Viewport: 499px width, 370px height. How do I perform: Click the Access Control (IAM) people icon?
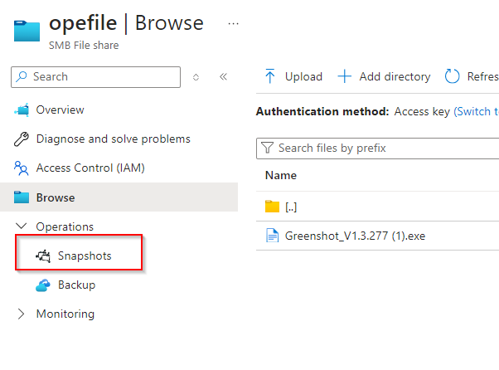coord(22,168)
